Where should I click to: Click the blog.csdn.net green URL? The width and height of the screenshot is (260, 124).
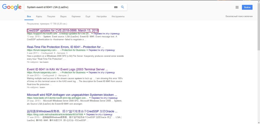pos(55,114)
